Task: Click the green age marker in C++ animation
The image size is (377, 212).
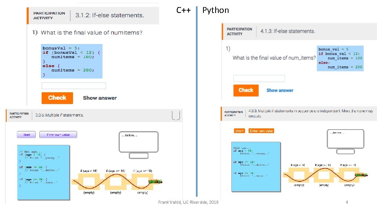Action: point(156,181)
